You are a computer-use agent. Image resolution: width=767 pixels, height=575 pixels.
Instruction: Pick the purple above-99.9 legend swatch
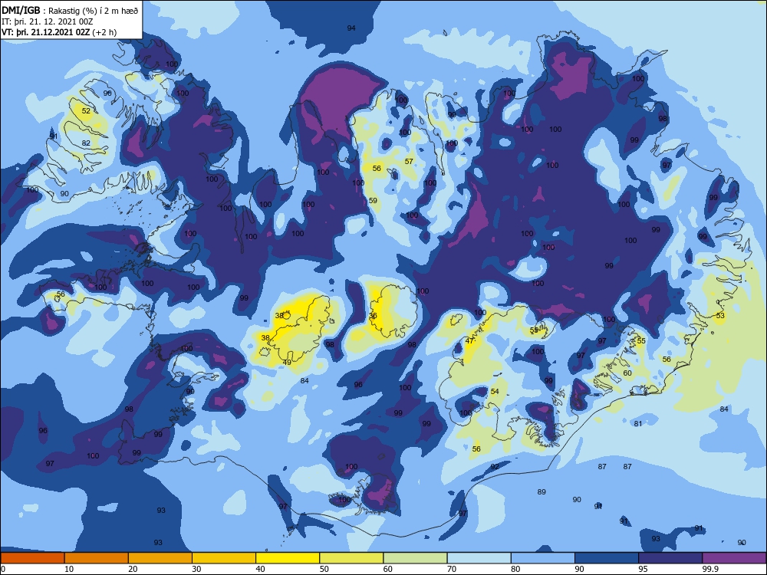[734, 558]
